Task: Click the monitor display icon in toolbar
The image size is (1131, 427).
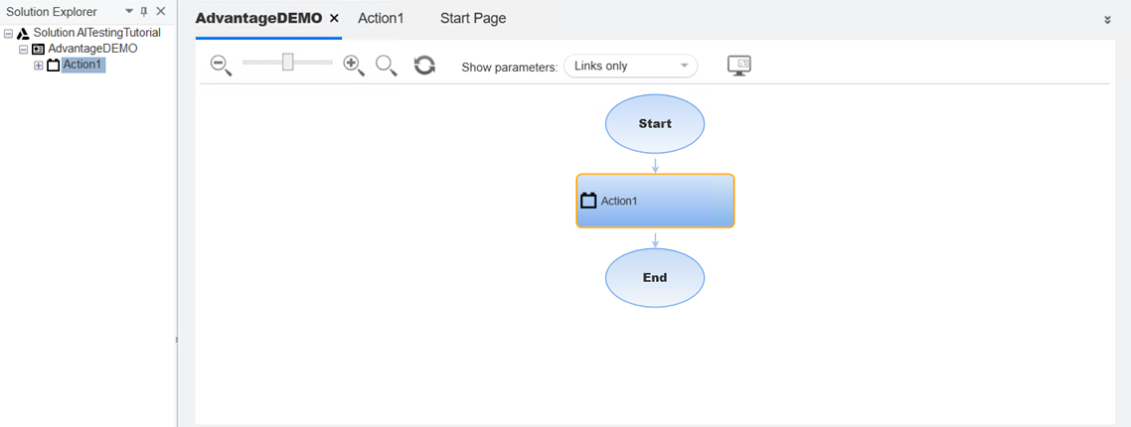Action: pyautogui.click(x=738, y=66)
